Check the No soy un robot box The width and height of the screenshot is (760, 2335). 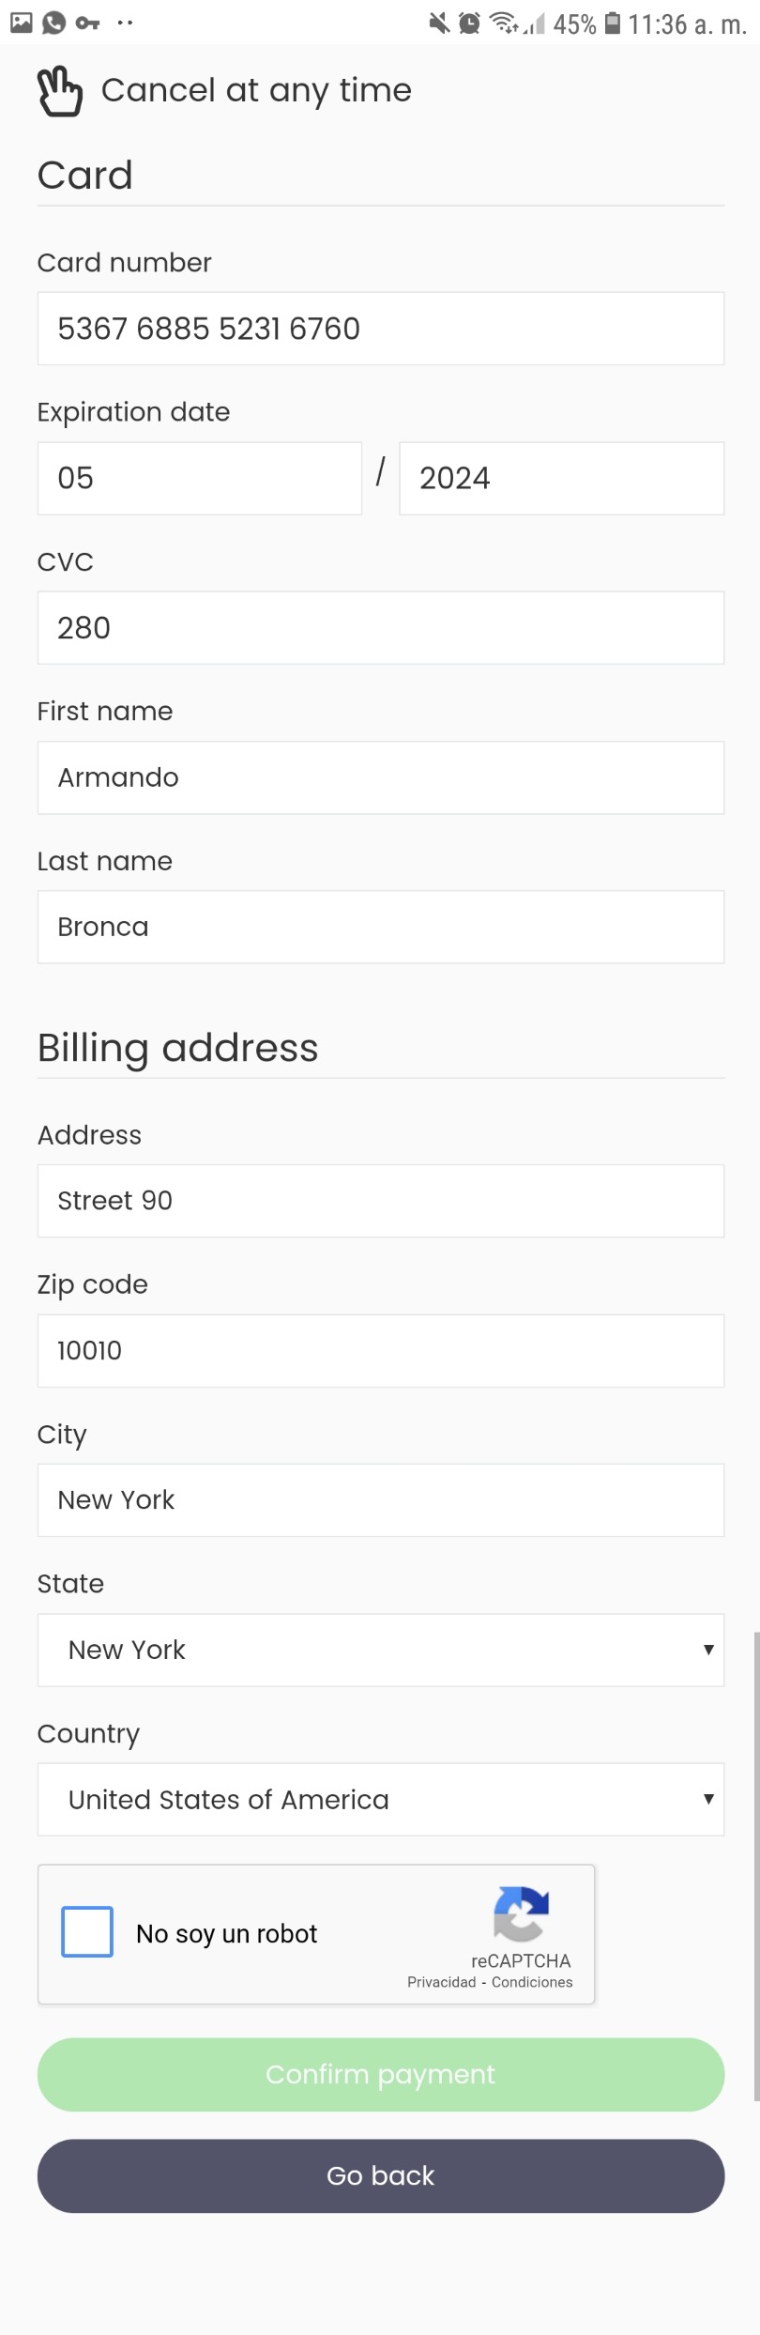click(87, 1931)
